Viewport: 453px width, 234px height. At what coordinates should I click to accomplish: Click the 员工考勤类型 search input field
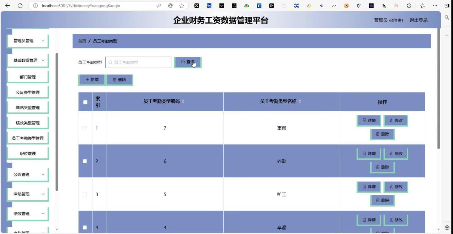click(x=138, y=62)
